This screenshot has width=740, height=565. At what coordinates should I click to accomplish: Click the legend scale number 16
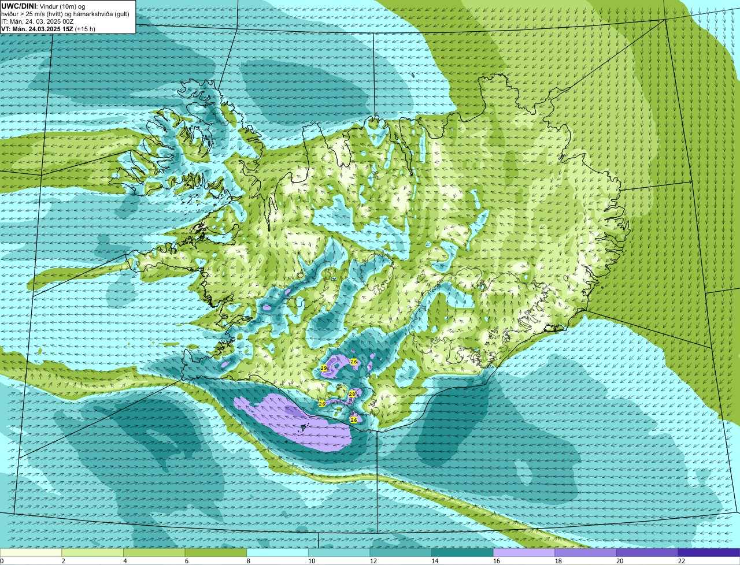coord(497,561)
